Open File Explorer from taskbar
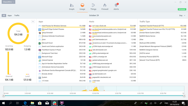This screenshot has height=106, width=188. pyautogui.click(x=32, y=103)
